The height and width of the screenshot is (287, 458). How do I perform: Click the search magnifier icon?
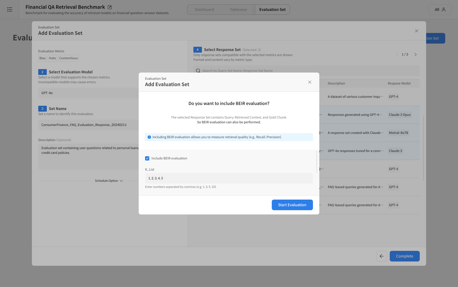(x=198, y=71)
